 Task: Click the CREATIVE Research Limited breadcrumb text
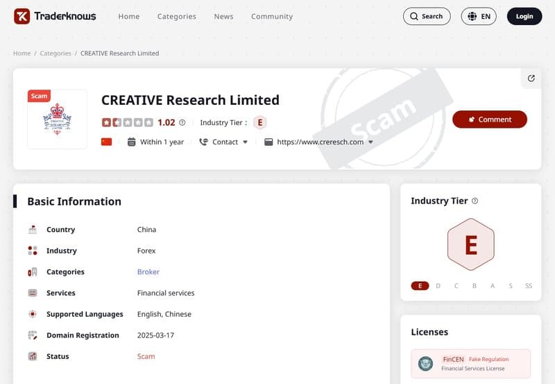[119, 53]
